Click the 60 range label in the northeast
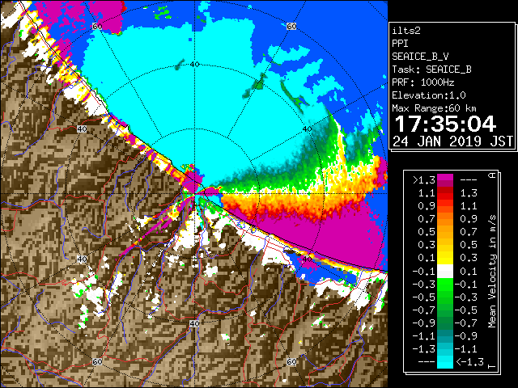Viewport: 518px width, 388px height. point(291,26)
